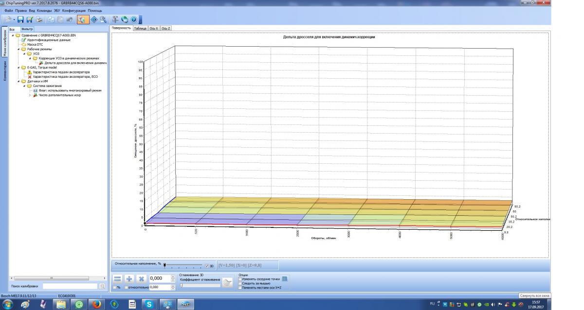Click the blue question mark help icon
584x310 pixels.
(133, 20)
